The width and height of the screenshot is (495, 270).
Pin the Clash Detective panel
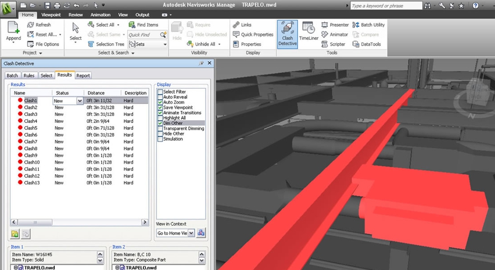[x=201, y=63]
